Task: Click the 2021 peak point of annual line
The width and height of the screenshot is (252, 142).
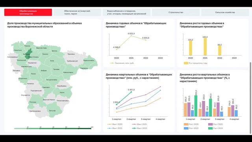Action: pos(131,35)
